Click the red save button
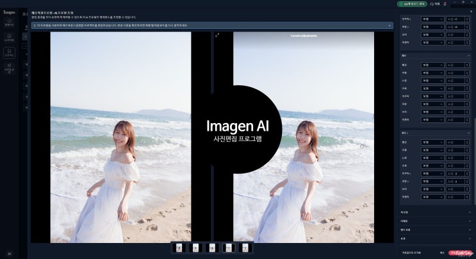476x259 pixels. point(461,253)
